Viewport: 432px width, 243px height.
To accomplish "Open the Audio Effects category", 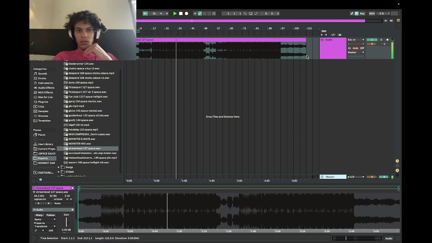I will (x=46, y=88).
